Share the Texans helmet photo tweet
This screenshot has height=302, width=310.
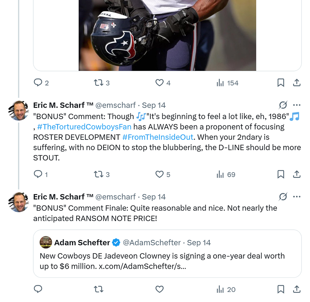click(297, 83)
